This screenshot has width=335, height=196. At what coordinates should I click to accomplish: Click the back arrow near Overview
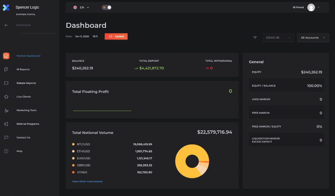(6, 25)
